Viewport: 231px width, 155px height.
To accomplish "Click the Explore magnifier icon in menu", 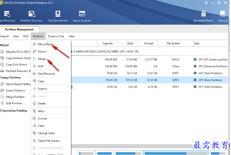I will click(x=34, y=89).
